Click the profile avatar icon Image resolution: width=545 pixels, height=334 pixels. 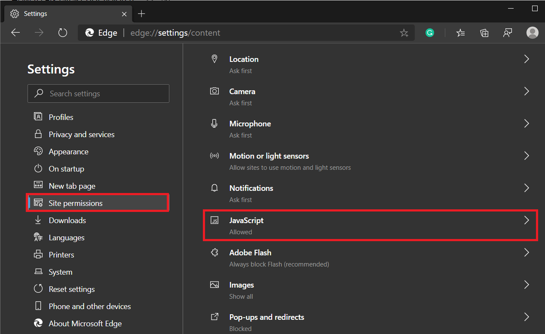click(532, 33)
